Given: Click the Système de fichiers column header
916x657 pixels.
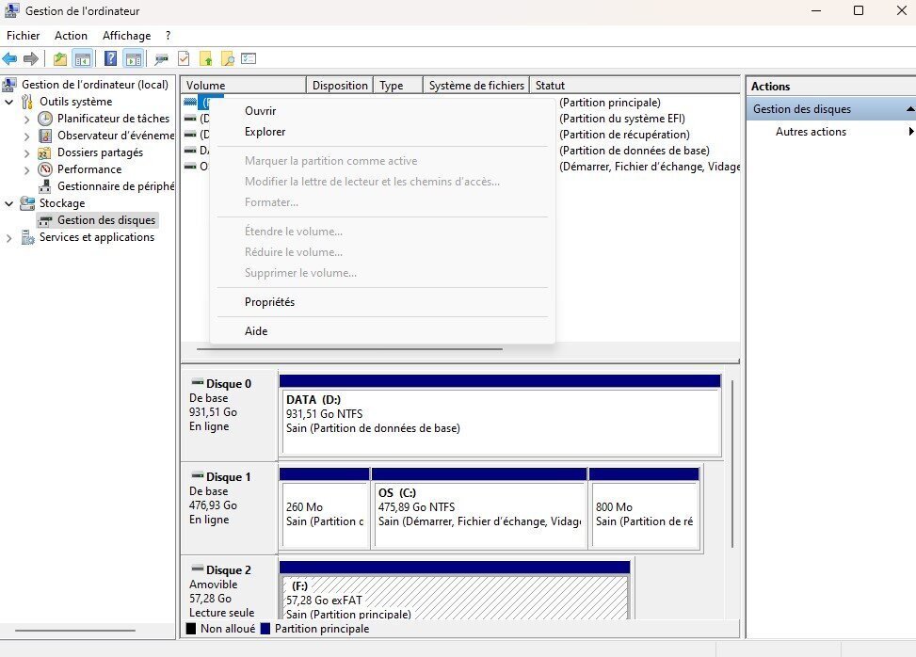Looking at the screenshot, I should pyautogui.click(x=476, y=86).
